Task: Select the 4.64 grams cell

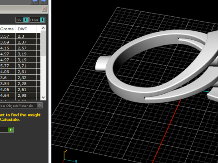Action: [x=8, y=96]
